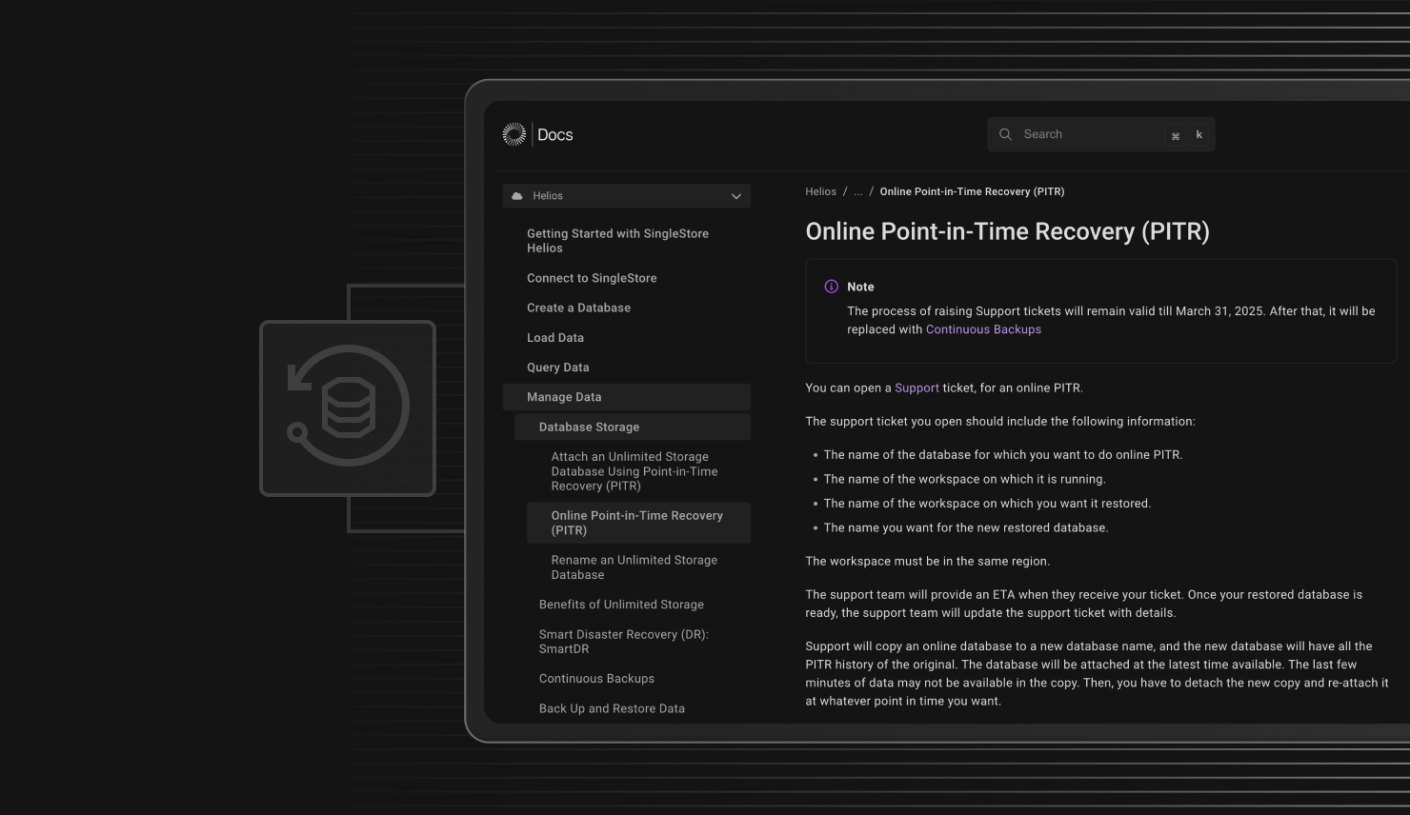Click the Note info icon
Image resolution: width=1410 pixels, height=815 pixels.
pyautogui.click(x=831, y=287)
